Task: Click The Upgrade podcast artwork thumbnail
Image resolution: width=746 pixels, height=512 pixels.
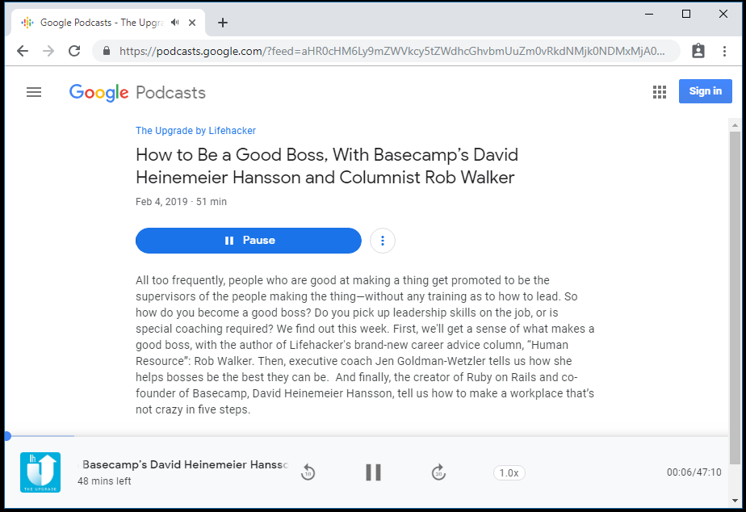Action: point(40,472)
